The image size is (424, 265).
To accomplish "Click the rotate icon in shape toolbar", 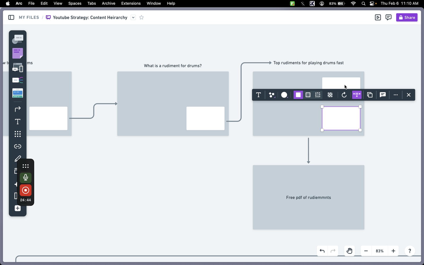I will [x=344, y=95].
